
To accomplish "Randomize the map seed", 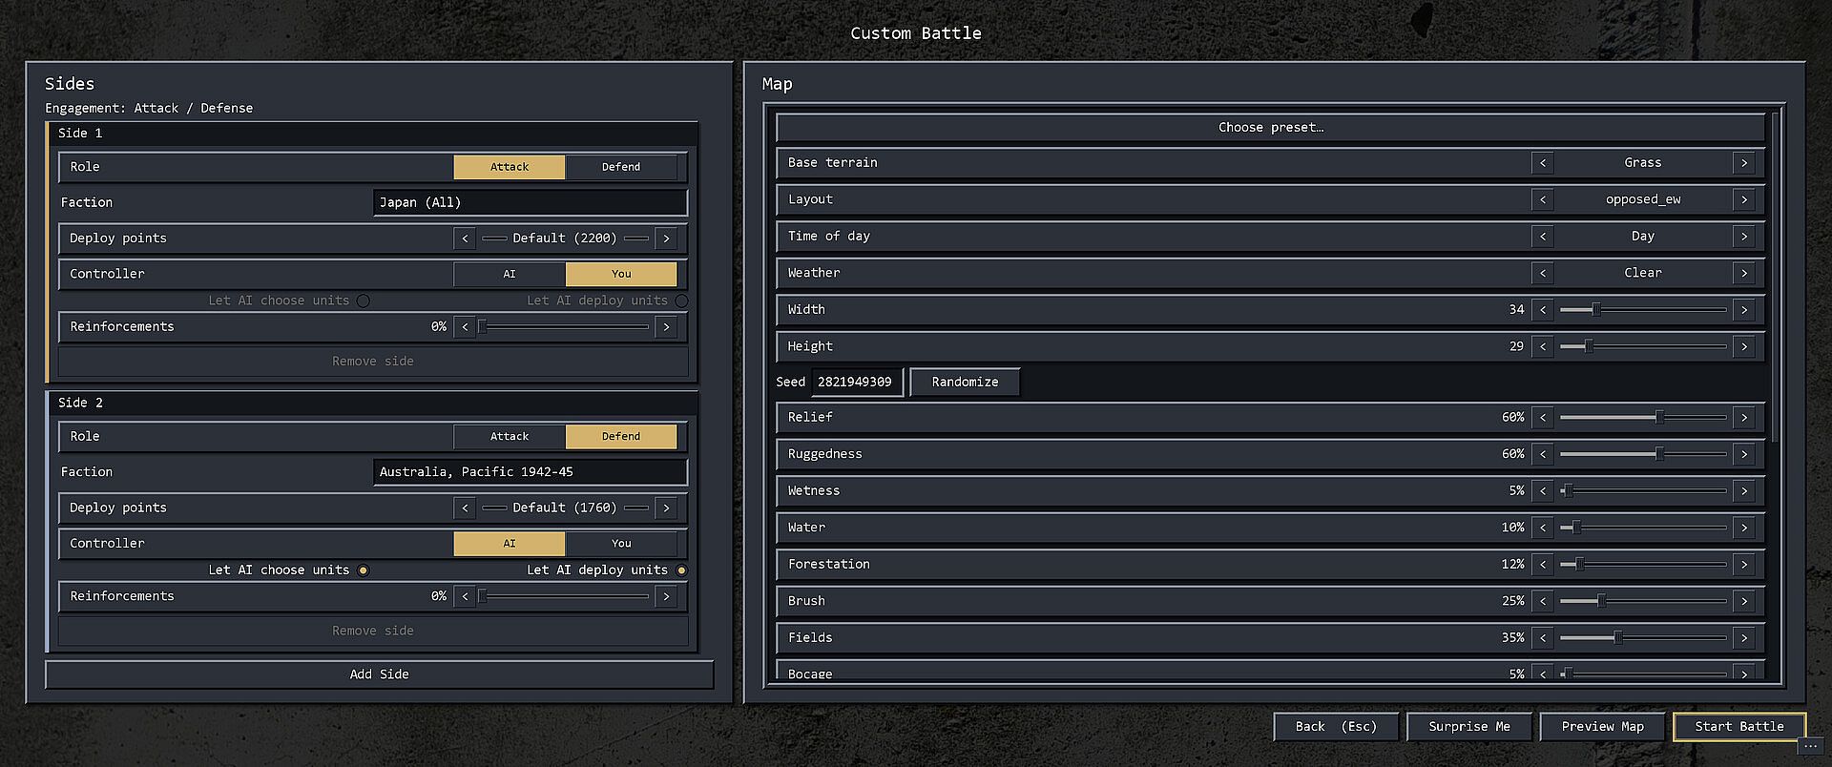I will [965, 383].
